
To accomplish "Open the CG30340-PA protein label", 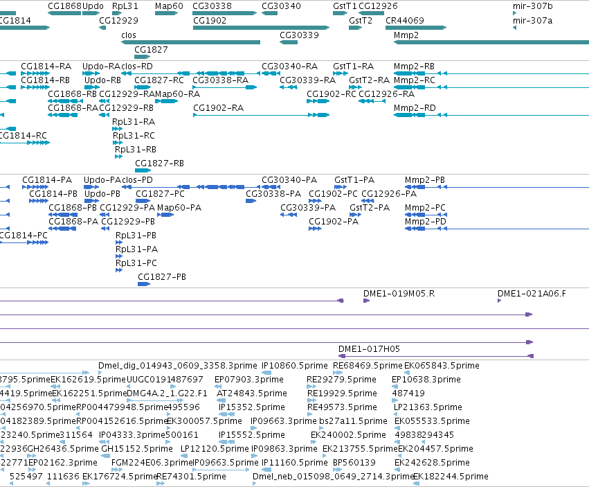I will [289, 181].
